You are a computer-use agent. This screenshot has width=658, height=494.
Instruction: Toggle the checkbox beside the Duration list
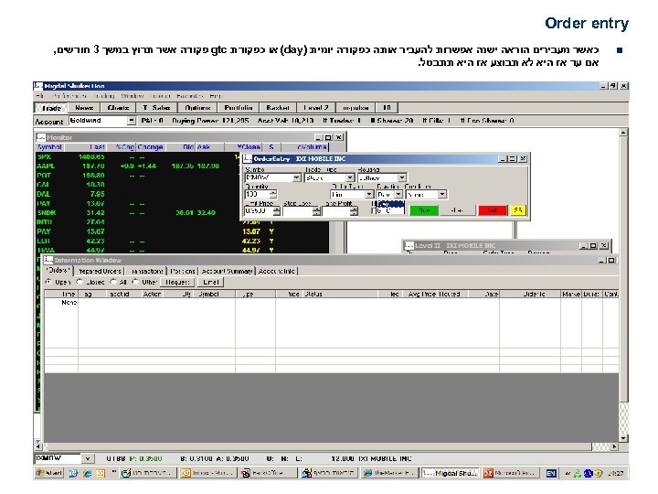[374, 211]
